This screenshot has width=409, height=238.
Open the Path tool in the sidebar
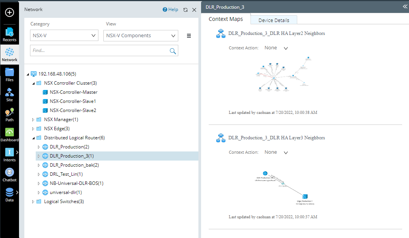(10, 113)
